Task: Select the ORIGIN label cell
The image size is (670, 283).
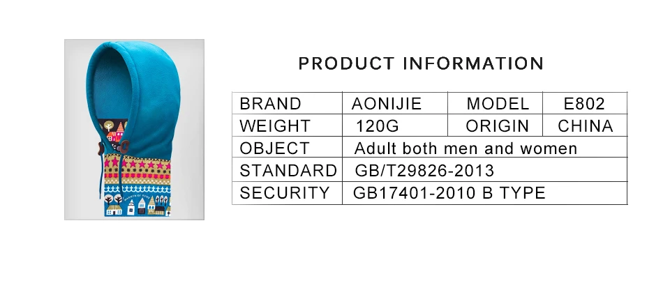Action: [x=496, y=125]
